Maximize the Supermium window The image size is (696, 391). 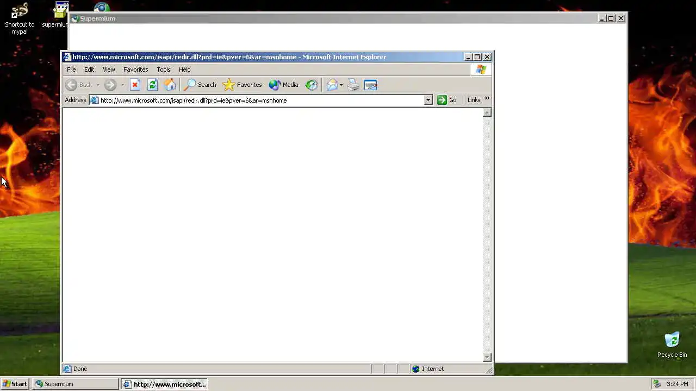point(611,18)
